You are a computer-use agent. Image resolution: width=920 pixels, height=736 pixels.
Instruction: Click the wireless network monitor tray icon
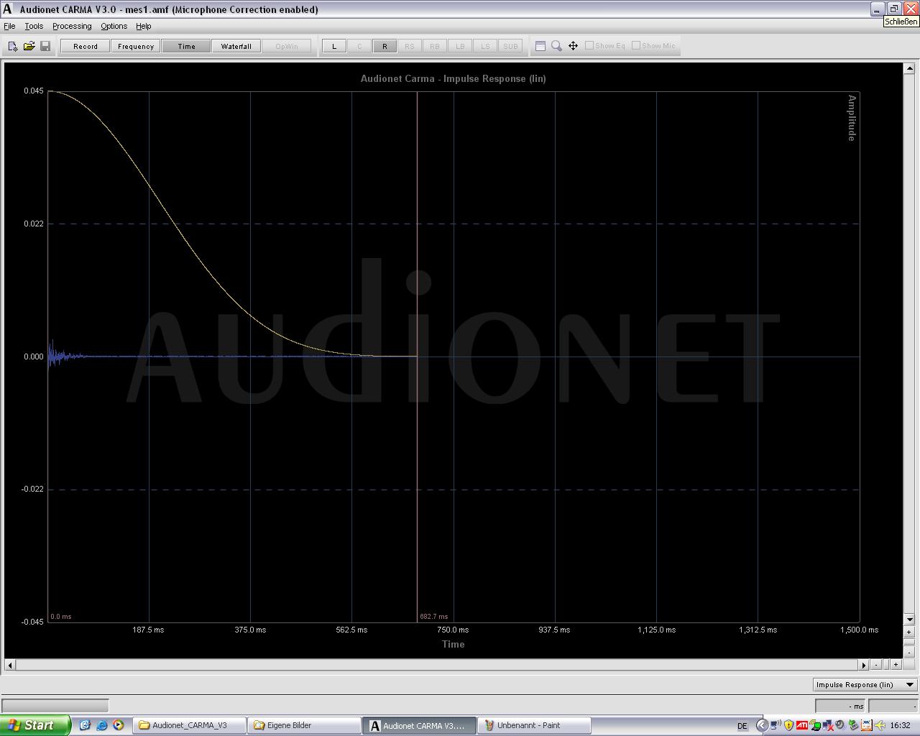[814, 725]
